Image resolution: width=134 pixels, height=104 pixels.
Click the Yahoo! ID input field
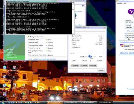129,23
